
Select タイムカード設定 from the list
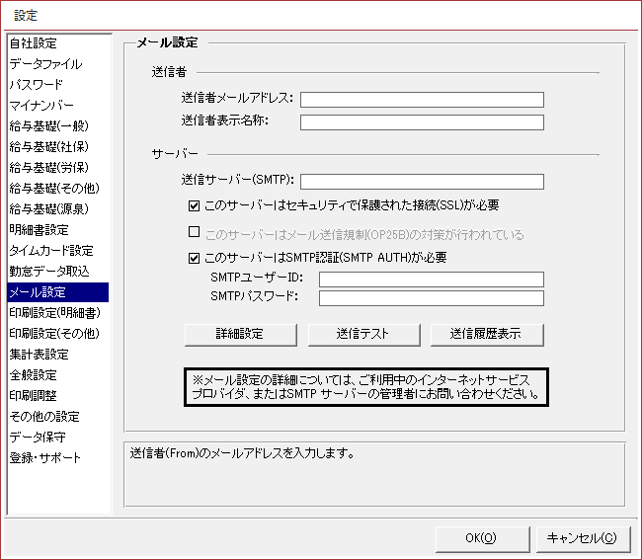51,251
